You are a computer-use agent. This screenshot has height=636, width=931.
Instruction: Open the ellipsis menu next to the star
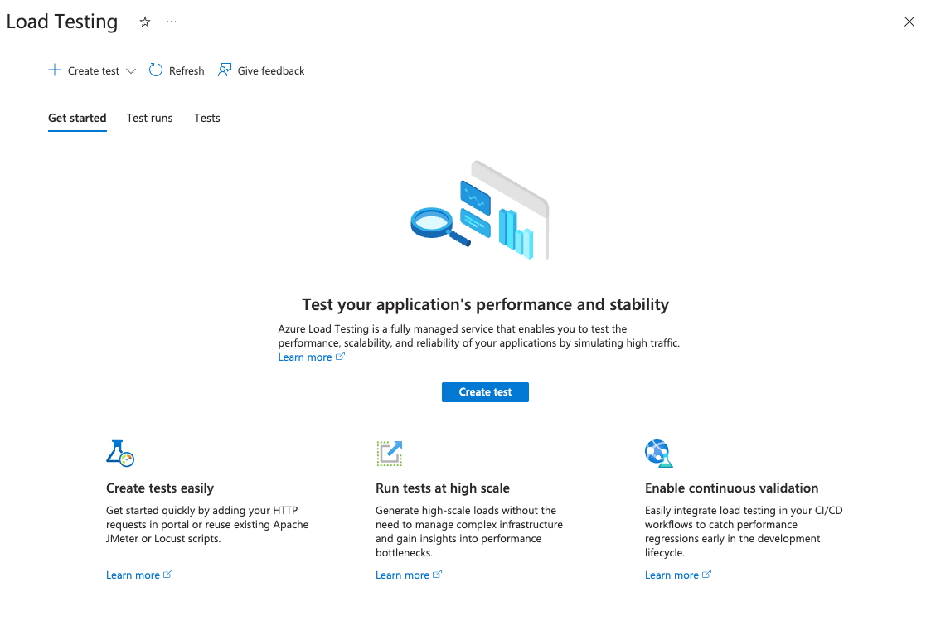[172, 22]
